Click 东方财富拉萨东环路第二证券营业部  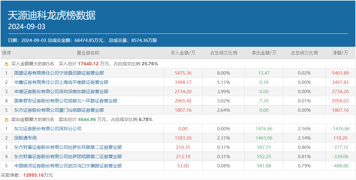[68, 147]
